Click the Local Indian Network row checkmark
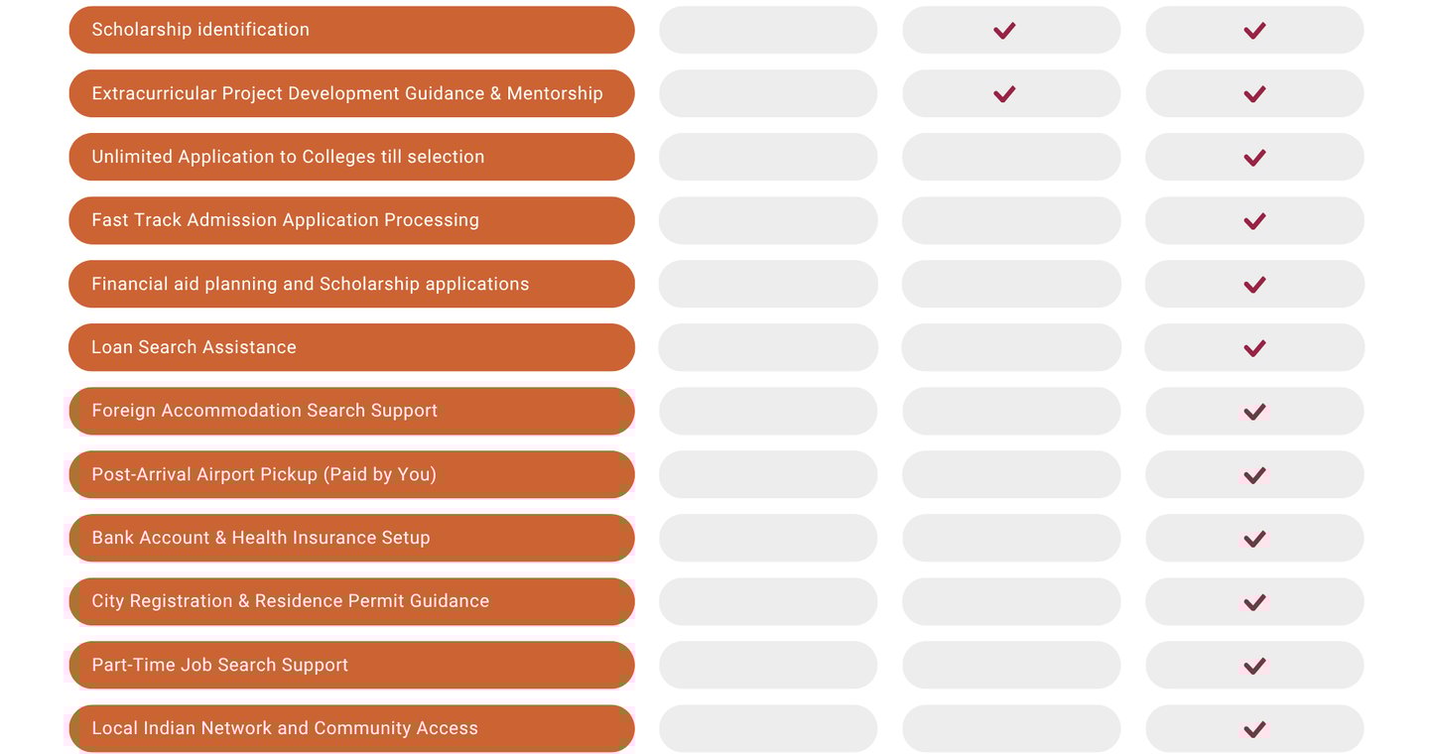Image resolution: width=1429 pixels, height=754 pixels. pyautogui.click(x=1254, y=729)
